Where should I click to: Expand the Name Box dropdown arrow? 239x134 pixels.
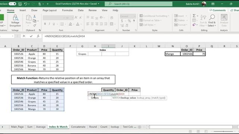pyautogui.click(x=12, y=36)
